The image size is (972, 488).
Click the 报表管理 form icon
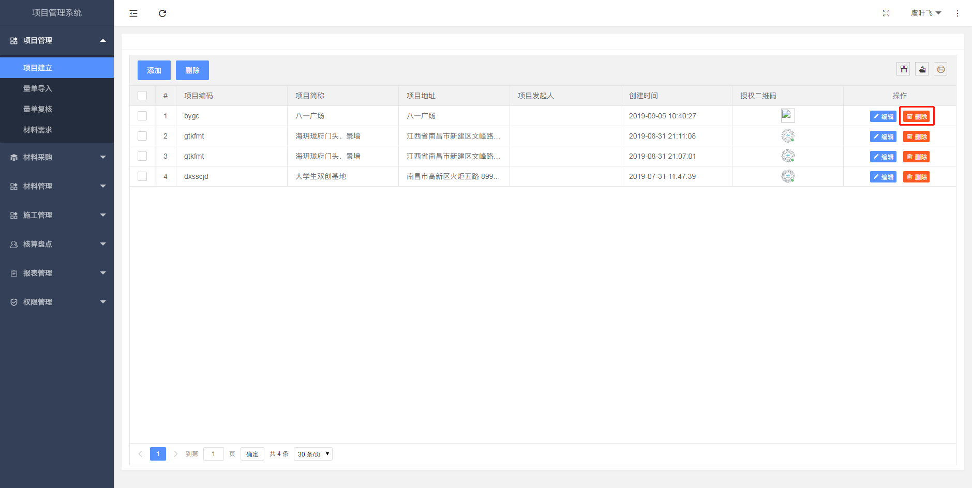14,273
